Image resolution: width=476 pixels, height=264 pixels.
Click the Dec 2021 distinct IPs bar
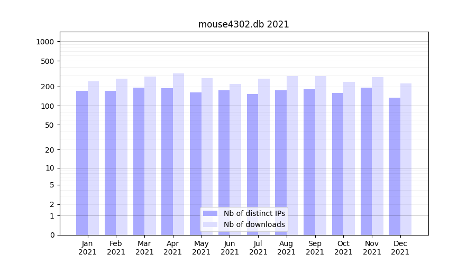(x=395, y=166)
